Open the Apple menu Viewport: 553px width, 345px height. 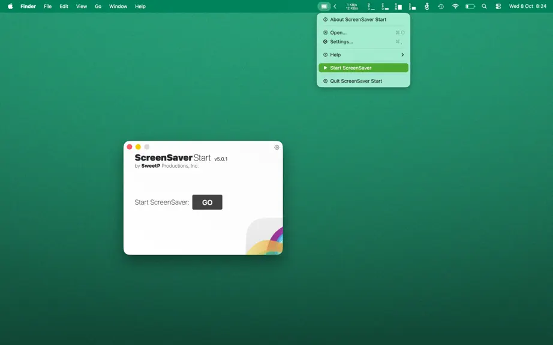(10, 7)
